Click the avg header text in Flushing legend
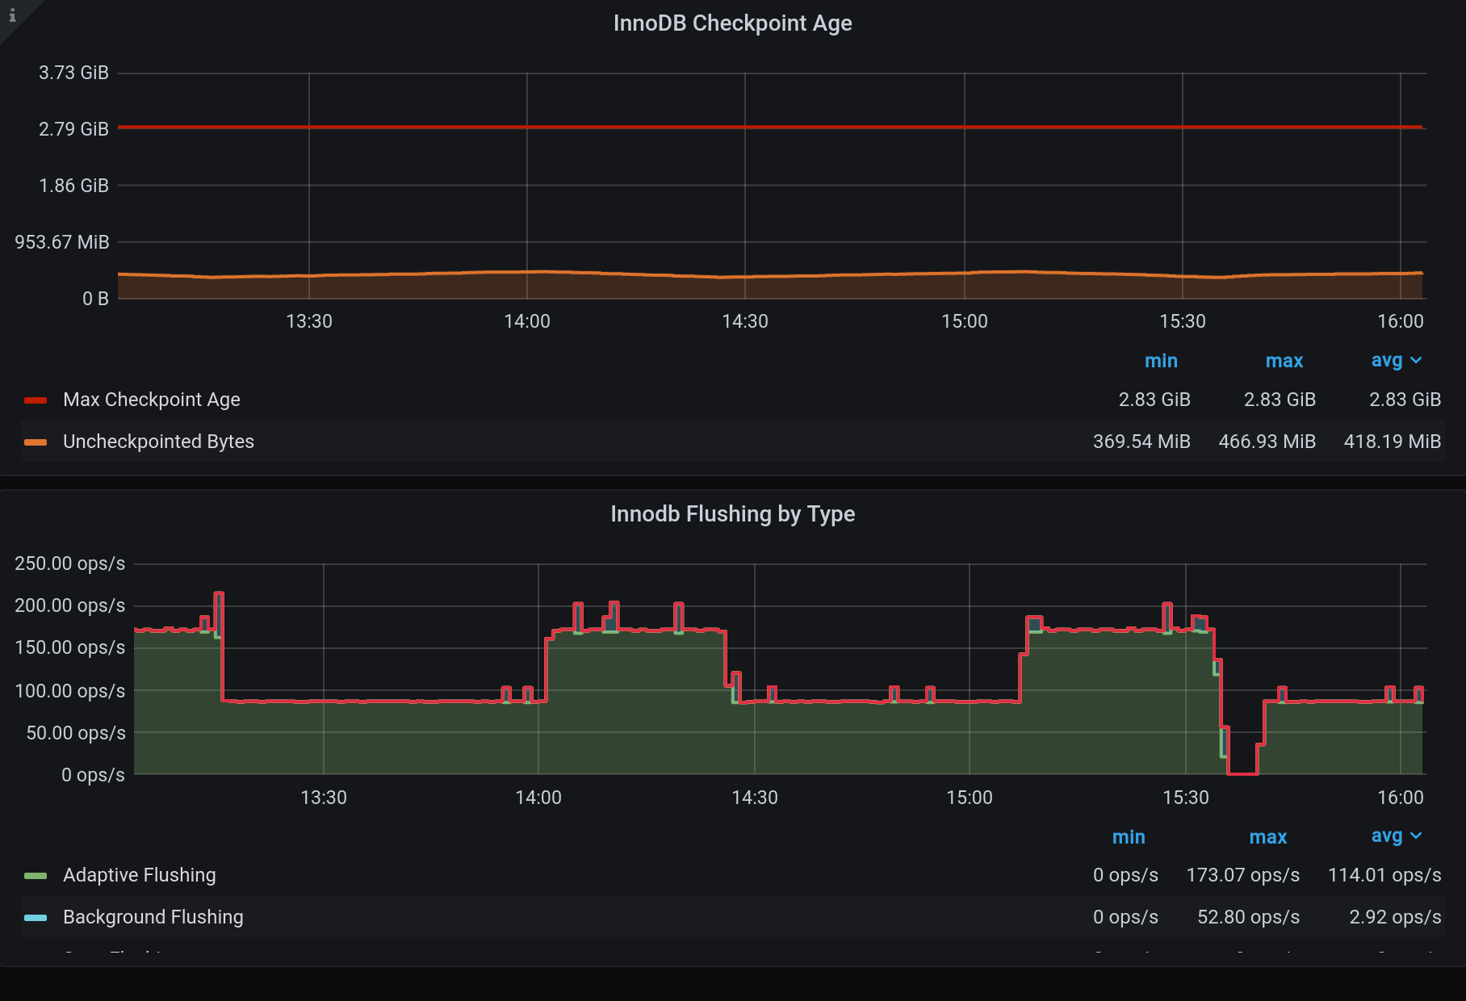The height and width of the screenshot is (1001, 1466). tap(1386, 836)
